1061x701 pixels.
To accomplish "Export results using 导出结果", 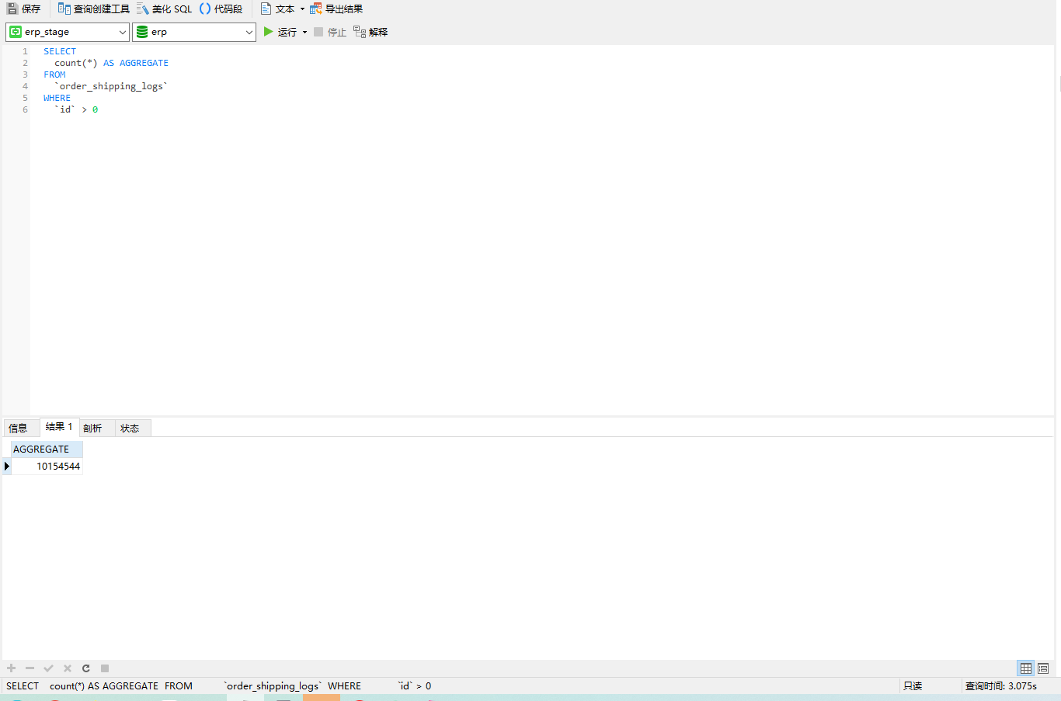I will 336,9.
